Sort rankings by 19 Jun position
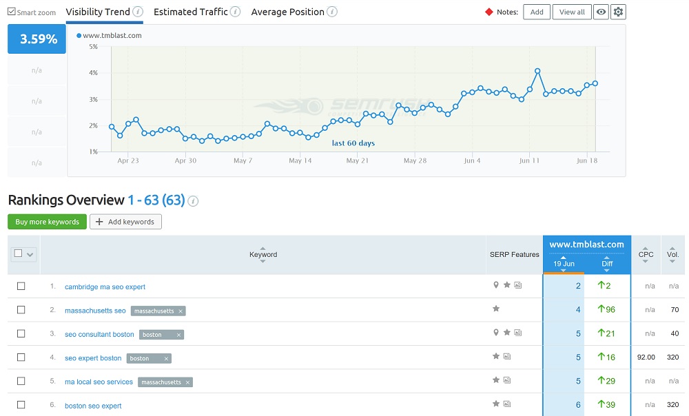689x416 pixels. [x=564, y=264]
